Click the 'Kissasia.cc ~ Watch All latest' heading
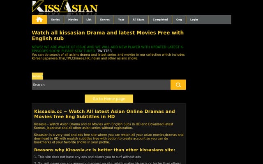263x164 pixels. (x=104, y=114)
